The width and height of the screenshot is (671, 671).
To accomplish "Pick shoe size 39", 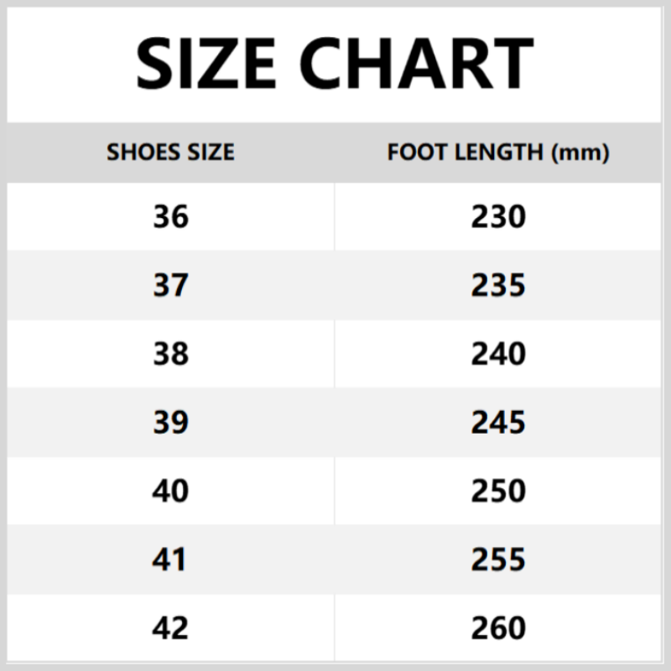I will 170,422.
